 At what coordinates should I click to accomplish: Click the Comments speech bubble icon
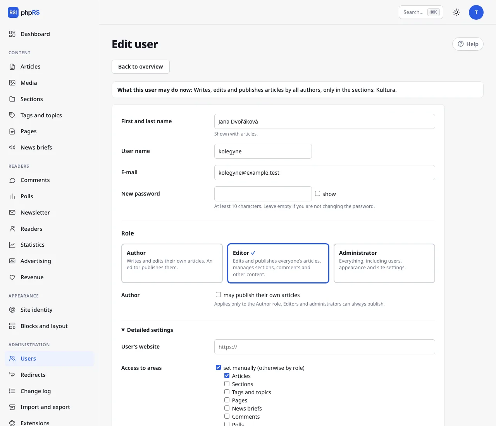click(12, 180)
